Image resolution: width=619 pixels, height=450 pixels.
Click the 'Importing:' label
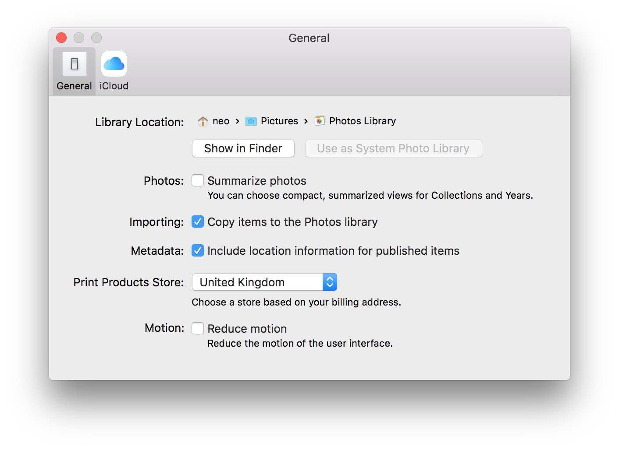pos(157,222)
